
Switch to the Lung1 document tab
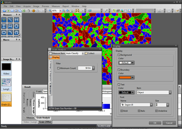tap(34, 122)
